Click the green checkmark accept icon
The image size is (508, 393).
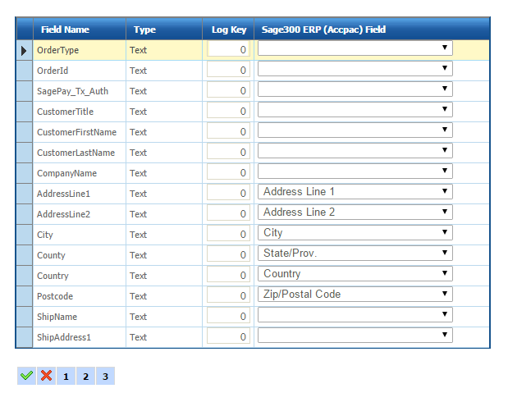click(x=26, y=376)
